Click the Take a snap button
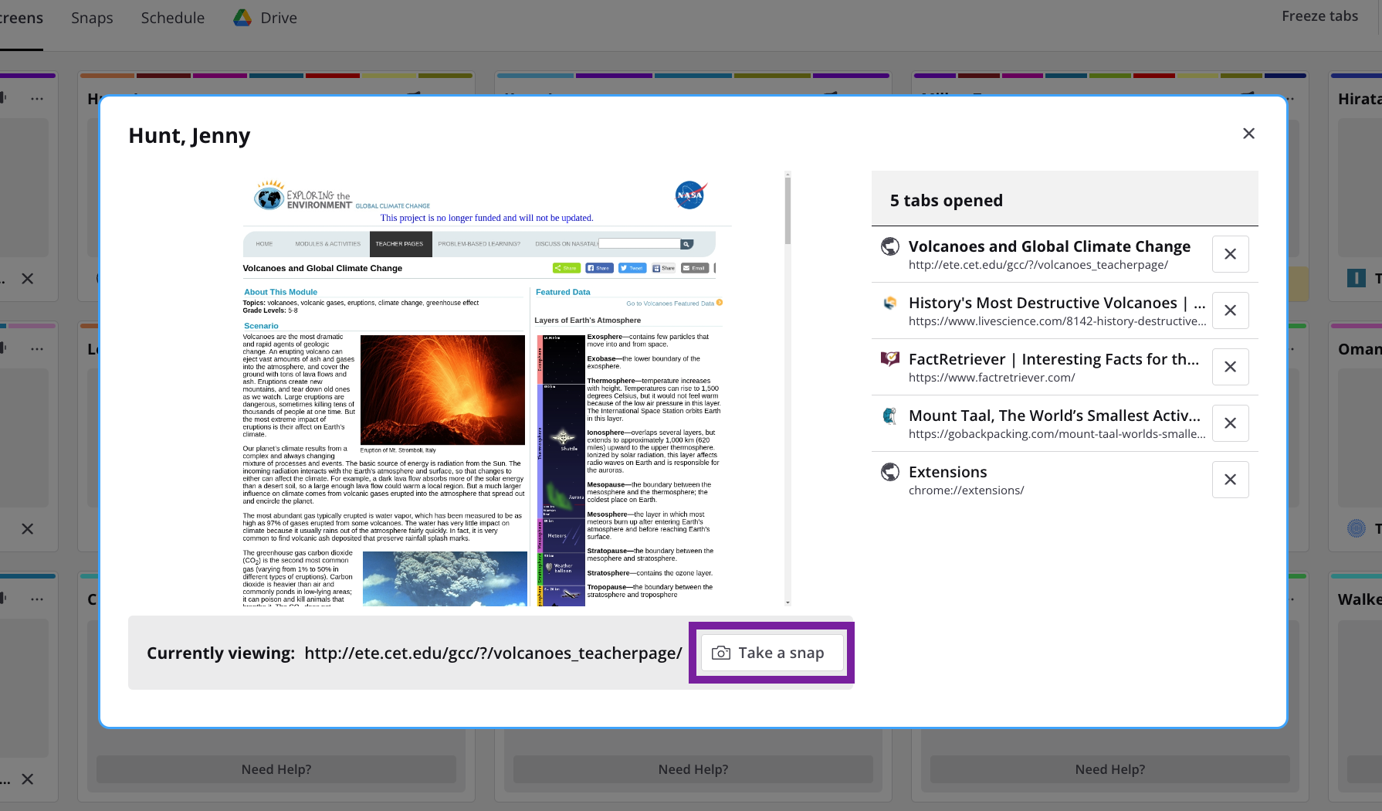Viewport: 1382px width, 811px height. pos(771,653)
